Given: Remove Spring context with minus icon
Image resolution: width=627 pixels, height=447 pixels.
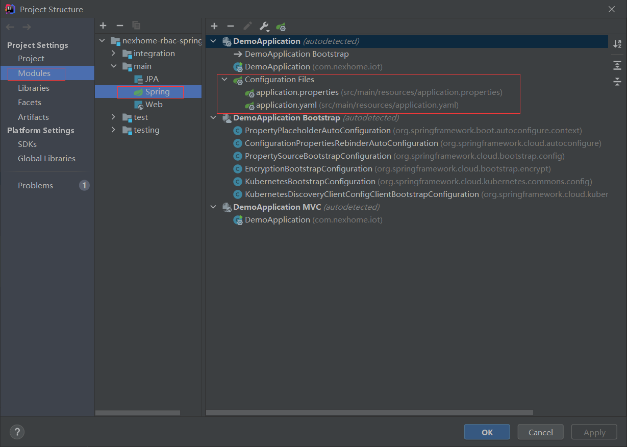Looking at the screenshot, I should (x=231, y=26).
